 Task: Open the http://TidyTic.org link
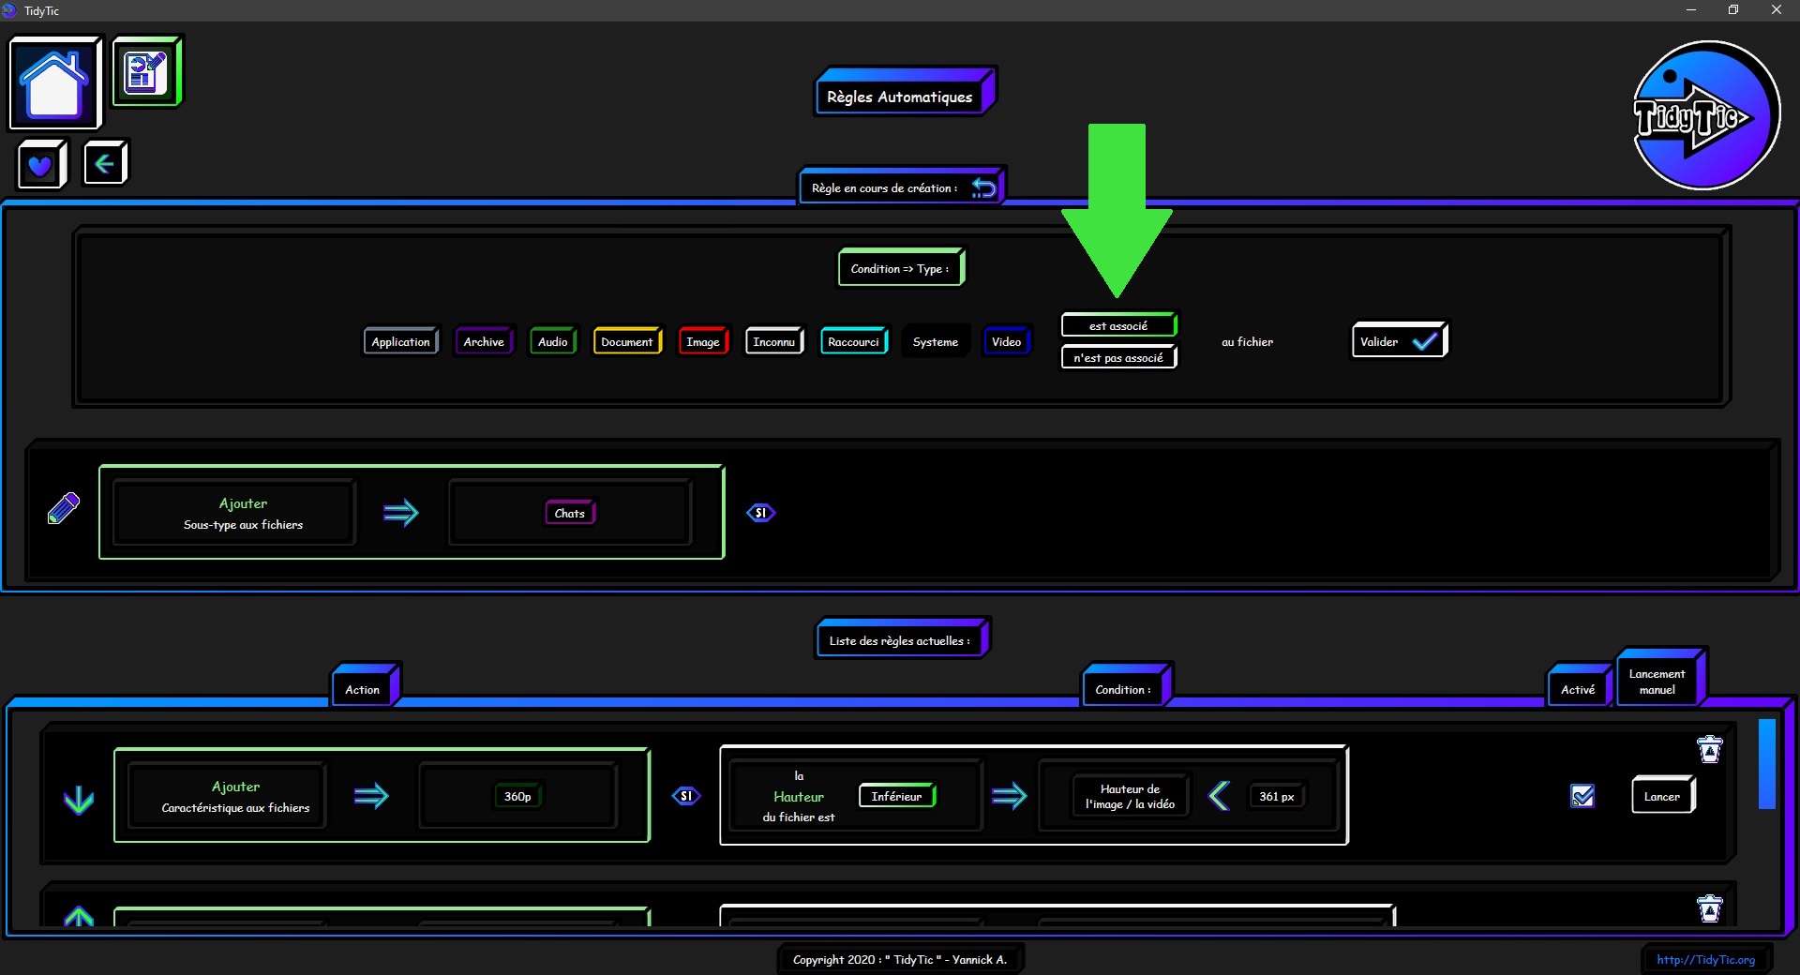1705,960
